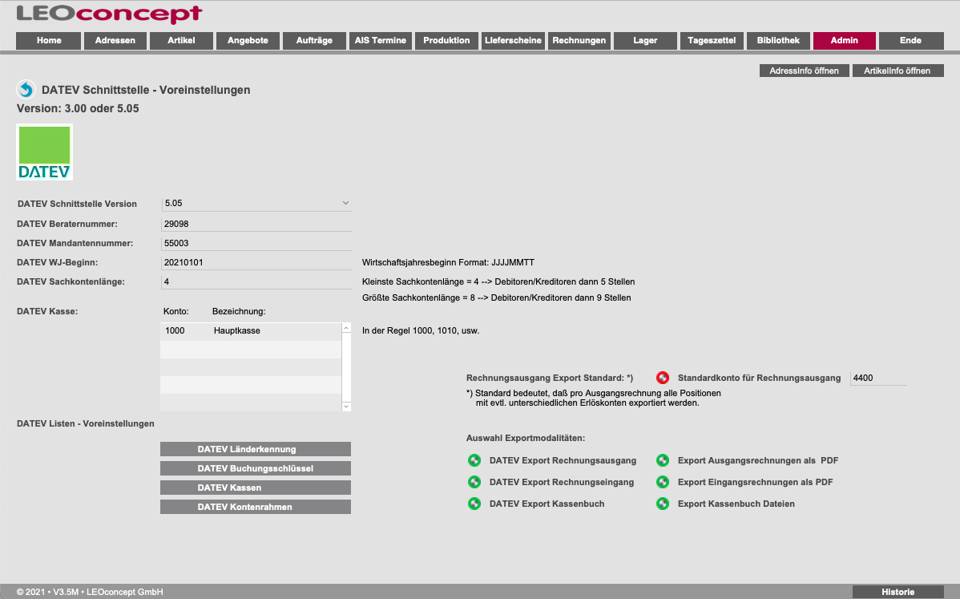The image size is (960, 599).
Task: Open the Adressen menu
Action: click(115, 40)
